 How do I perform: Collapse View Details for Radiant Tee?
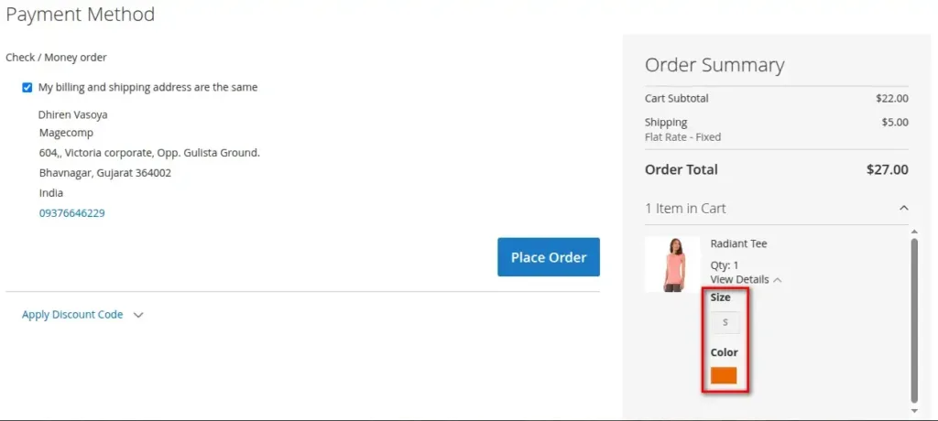click(739, 279)
